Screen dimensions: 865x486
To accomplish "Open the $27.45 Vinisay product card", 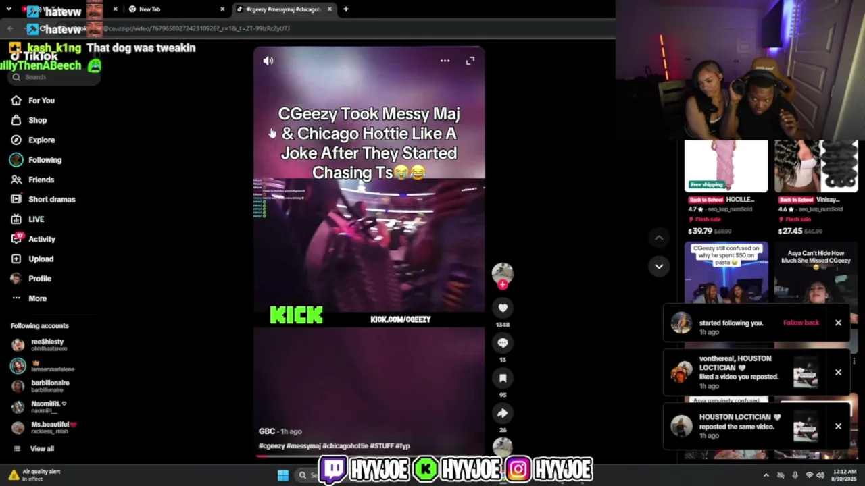I will click(x=816, y=188).
